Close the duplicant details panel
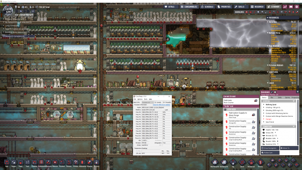 pos(298,92)
